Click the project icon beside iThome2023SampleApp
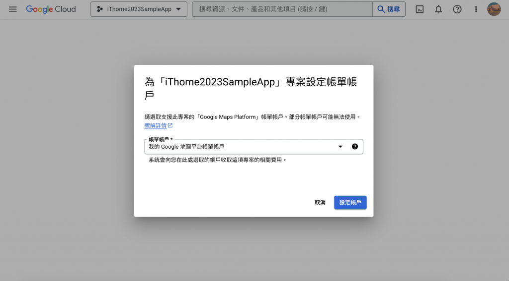The height and width of the screenshot is (281, 509). tap(100, 9)
